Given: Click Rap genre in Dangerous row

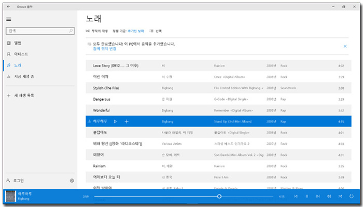Looking at the screenshot, I should (283, 99).
